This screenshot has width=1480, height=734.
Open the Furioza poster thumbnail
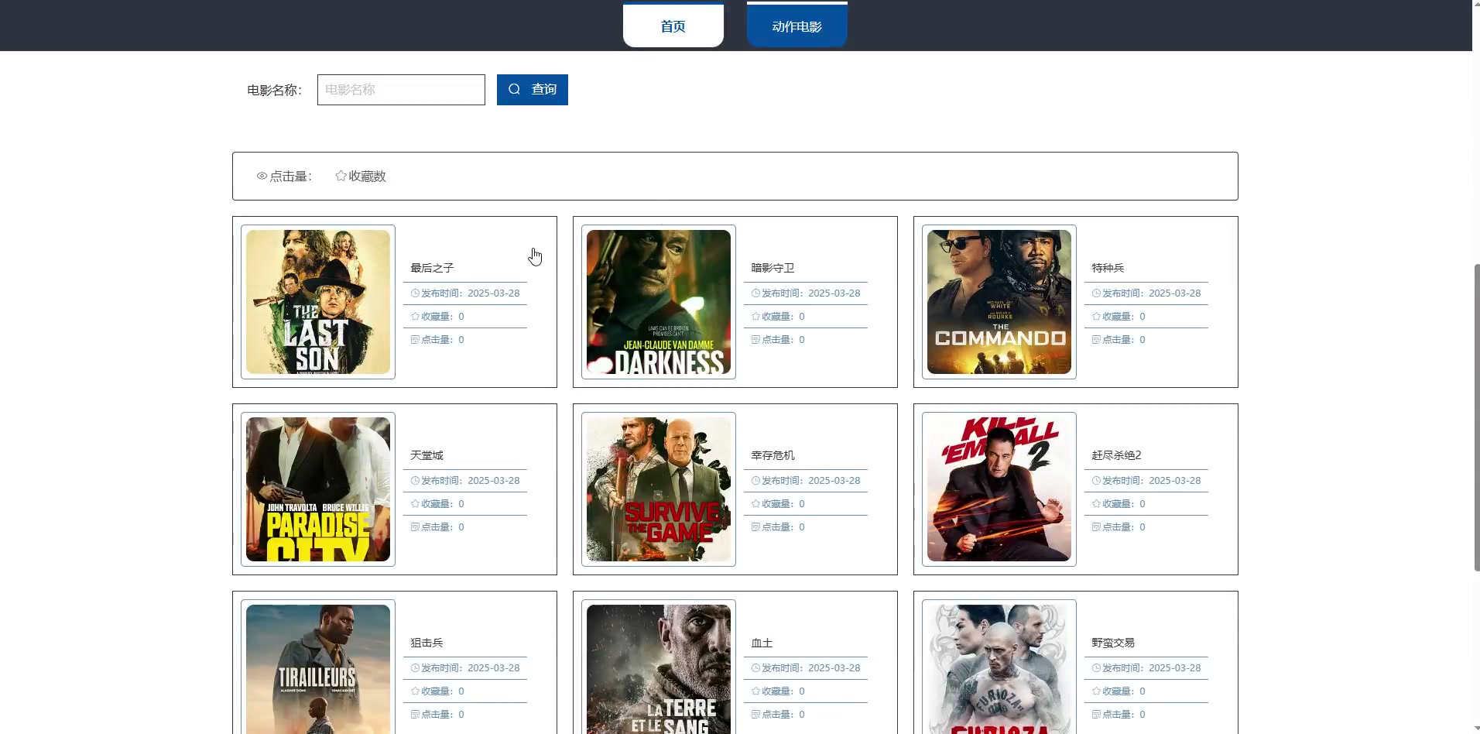click(x=999, y=669)
